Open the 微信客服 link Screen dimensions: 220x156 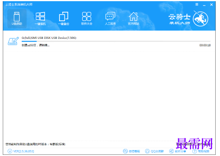point(134,151)
